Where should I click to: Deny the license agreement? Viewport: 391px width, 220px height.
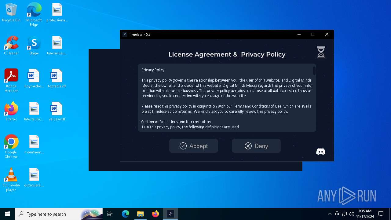(x=256, y=146)
